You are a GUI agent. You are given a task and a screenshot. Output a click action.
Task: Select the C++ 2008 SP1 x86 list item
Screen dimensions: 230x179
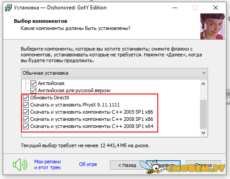[91, 119]
